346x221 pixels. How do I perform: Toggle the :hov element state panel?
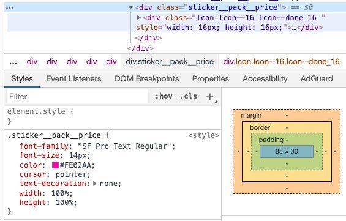[164, 96]
